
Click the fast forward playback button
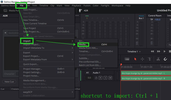[x=159, y=51]
